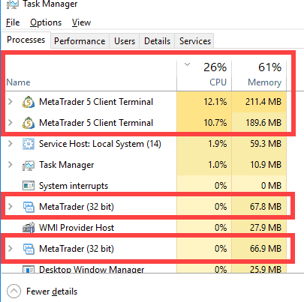Select the second MetaTrader (32 bit) row
This screenshot has width=304, height=302.
148,249
